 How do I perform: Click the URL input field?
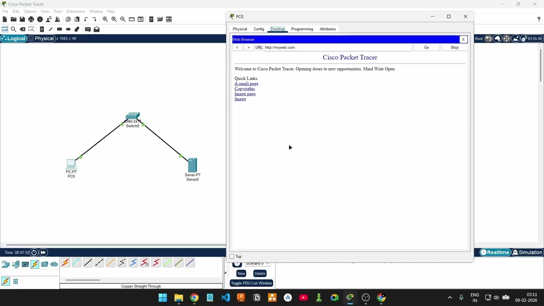[x=338, y=48]
